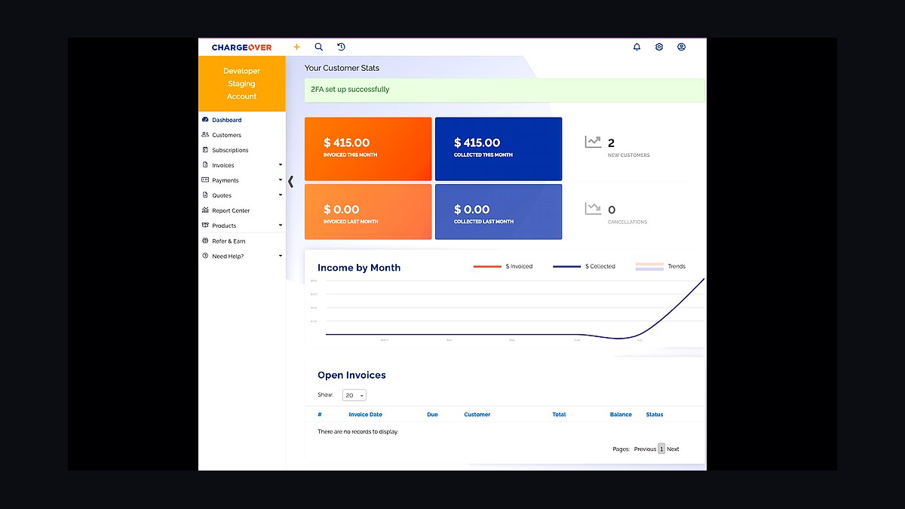Click the Cancellations trend-down icon
The height and width of the screenshot is (509, 905).
593,209
